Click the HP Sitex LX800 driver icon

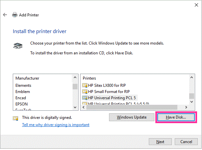tap(85, 85)
